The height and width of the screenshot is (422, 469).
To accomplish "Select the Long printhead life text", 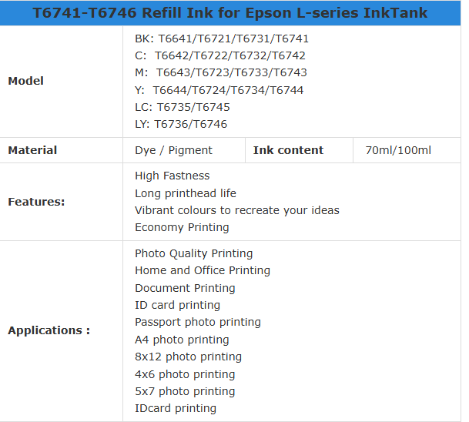I will tap(186, 193).
